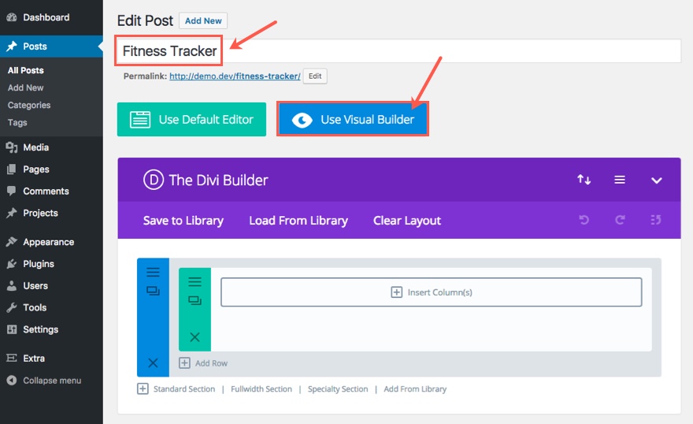Delete the blue section with X
This screenshot has height=424, width=693.
tap(153, 363)
